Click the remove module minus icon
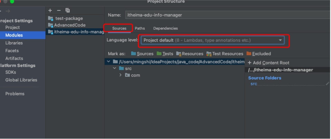This screenshot has height=139, width=331. click(x=59, y=10)
